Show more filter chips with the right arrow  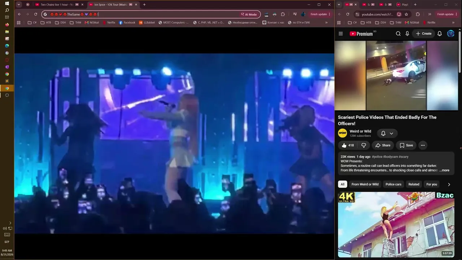(449, 185)
